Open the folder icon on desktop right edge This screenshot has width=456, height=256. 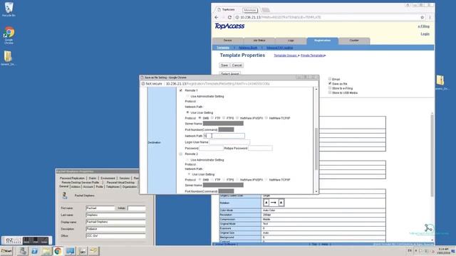point(440,80)
